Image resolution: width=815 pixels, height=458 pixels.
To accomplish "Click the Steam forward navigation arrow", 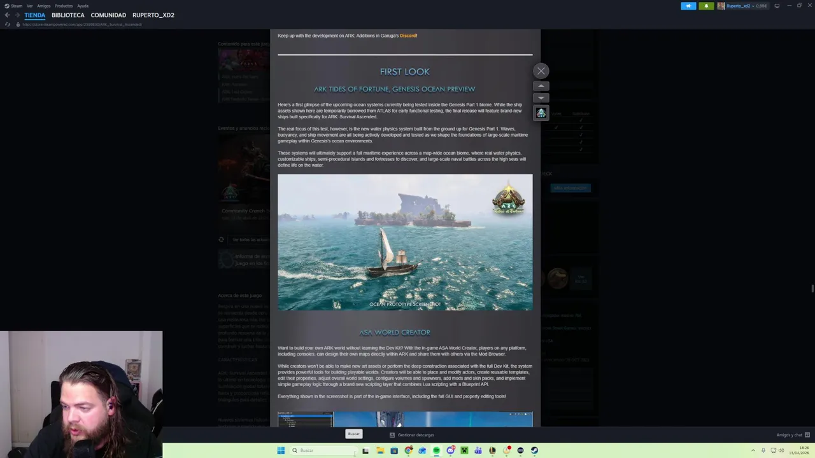I will pos(17,15).
